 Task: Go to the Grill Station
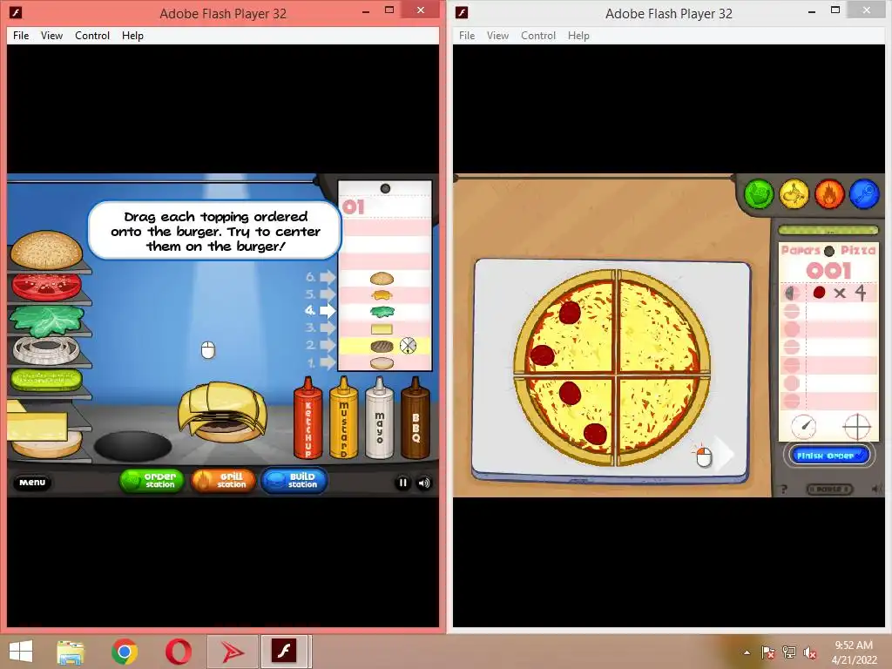point(224,481)
